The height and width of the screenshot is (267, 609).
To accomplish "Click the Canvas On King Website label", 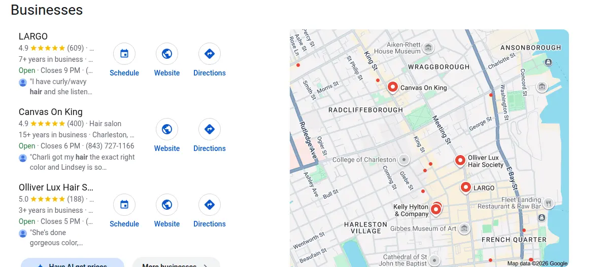I will point(167,148).
